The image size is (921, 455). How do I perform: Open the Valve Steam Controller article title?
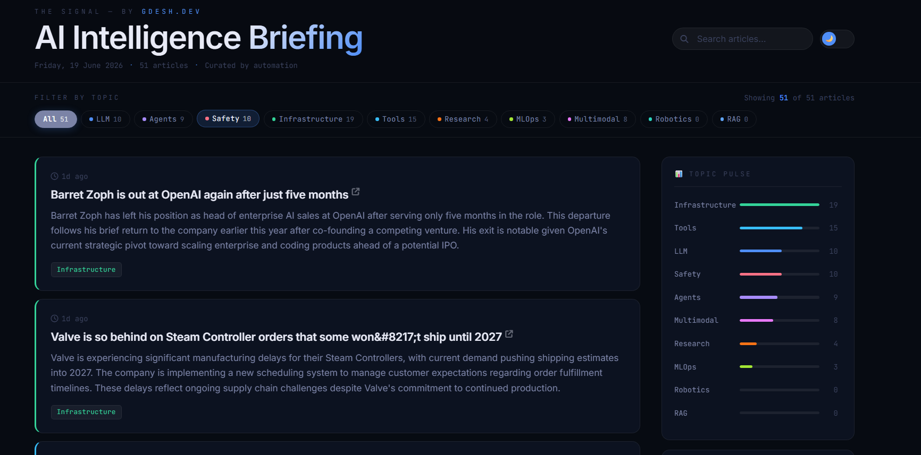point(276,337)
